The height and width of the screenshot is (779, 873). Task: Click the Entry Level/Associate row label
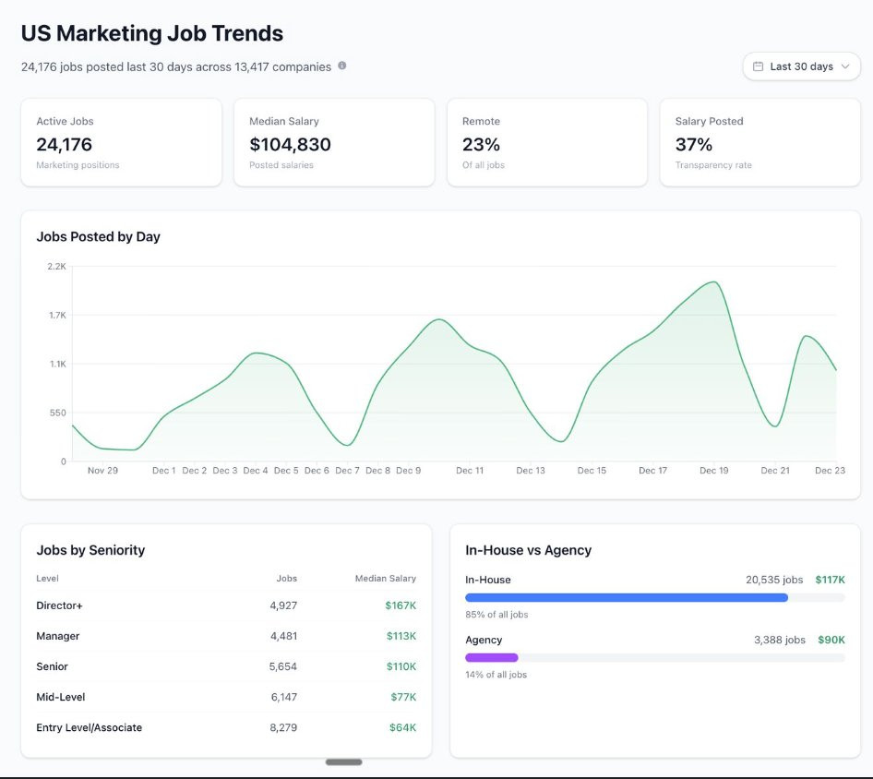90,727
